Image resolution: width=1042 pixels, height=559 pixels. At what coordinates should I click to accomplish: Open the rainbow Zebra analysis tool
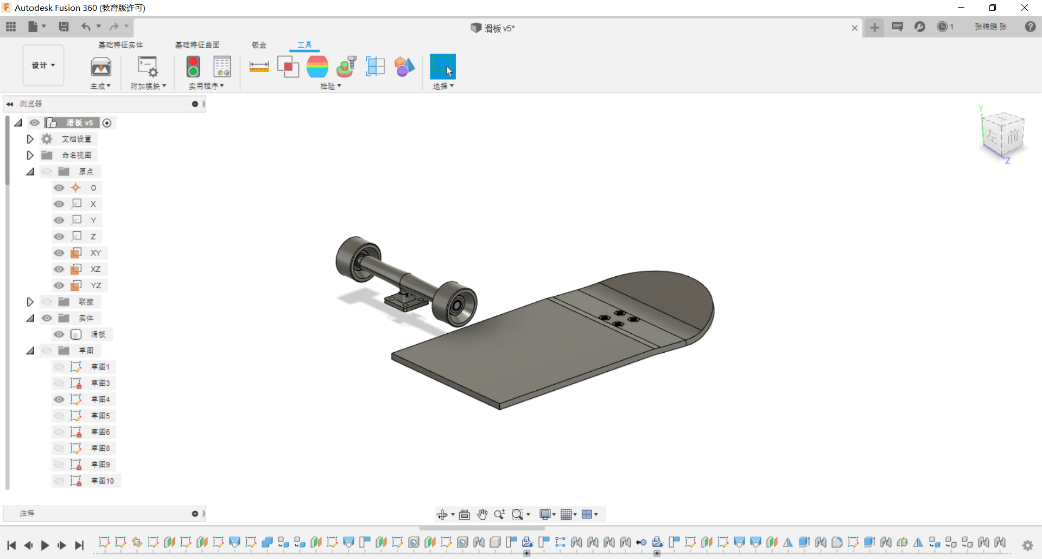click(317, 67)
